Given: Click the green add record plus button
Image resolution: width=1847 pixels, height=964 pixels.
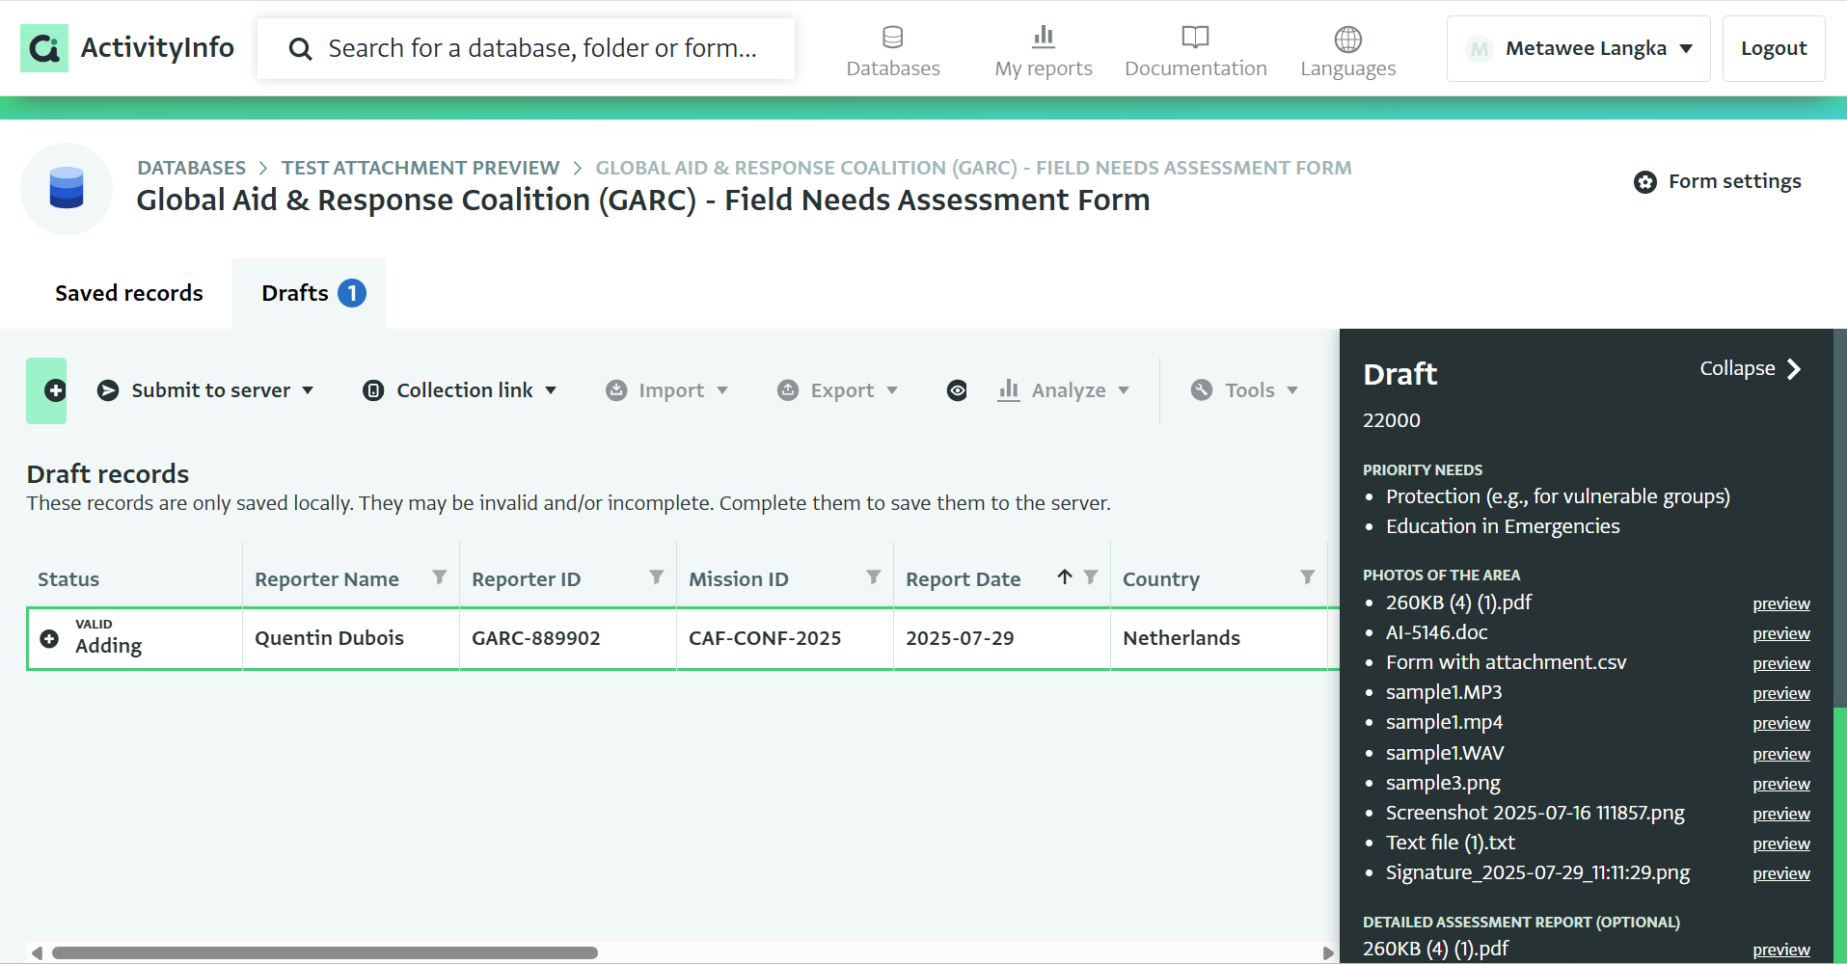Looking at the screenshot, I should pyautogui.click(x=46, y=390).
